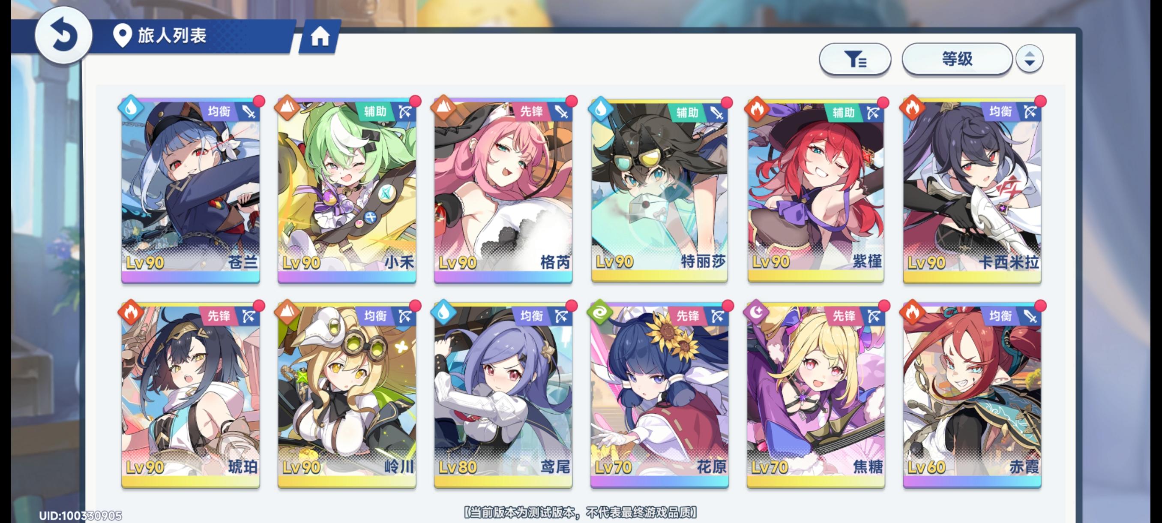Click the back arrow button
The image size is (1162, 523).
pyautogui.click(x=63, y=35)
